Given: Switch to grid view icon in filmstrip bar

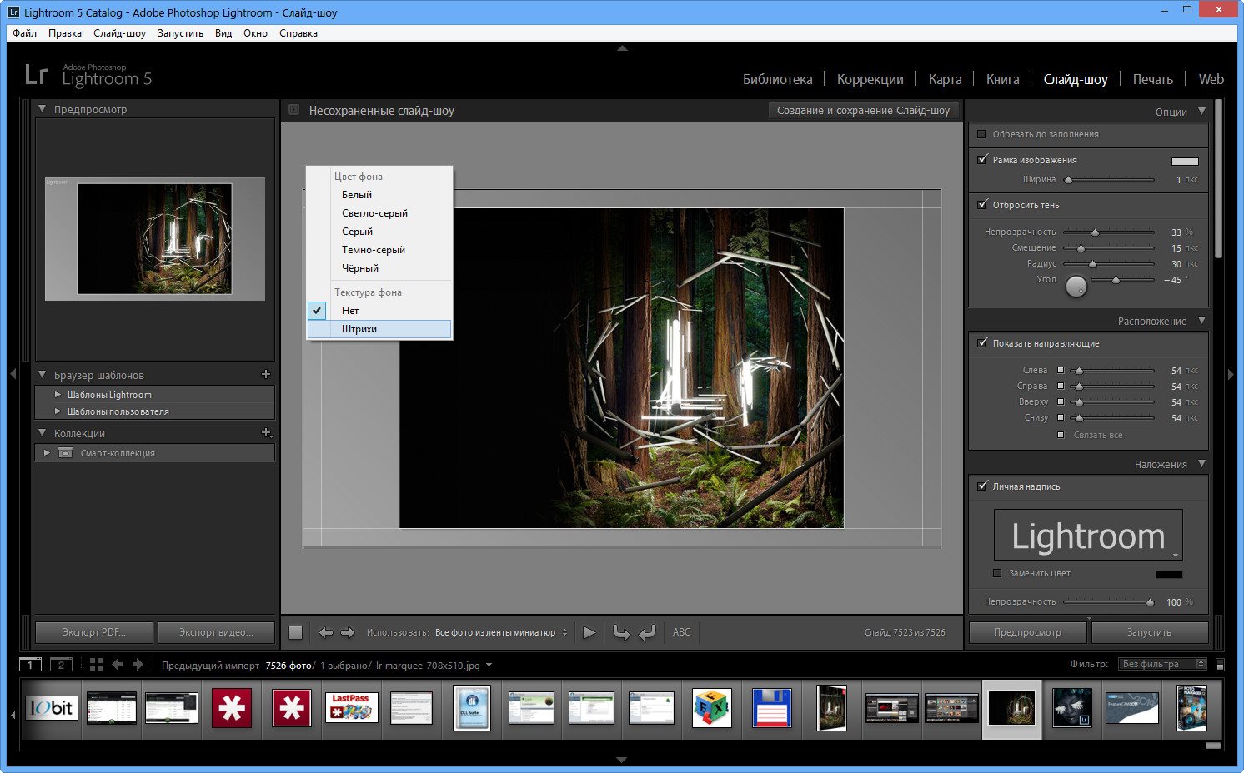Looking at the screenshot, I should [96, 665].
